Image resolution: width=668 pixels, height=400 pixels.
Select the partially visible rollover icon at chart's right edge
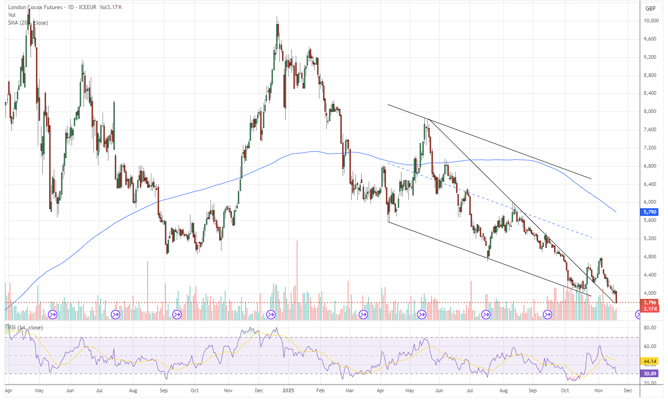(638, 314)
